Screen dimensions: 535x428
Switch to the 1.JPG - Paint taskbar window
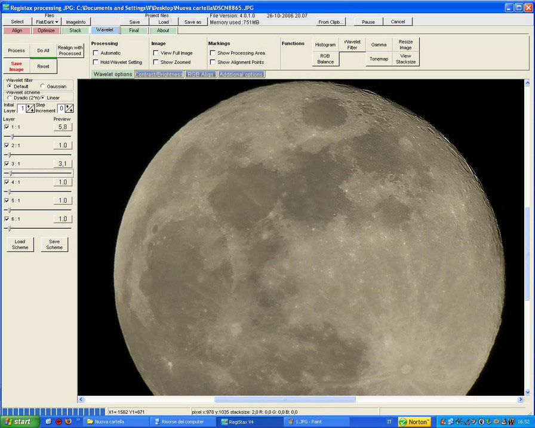[316, 422]
